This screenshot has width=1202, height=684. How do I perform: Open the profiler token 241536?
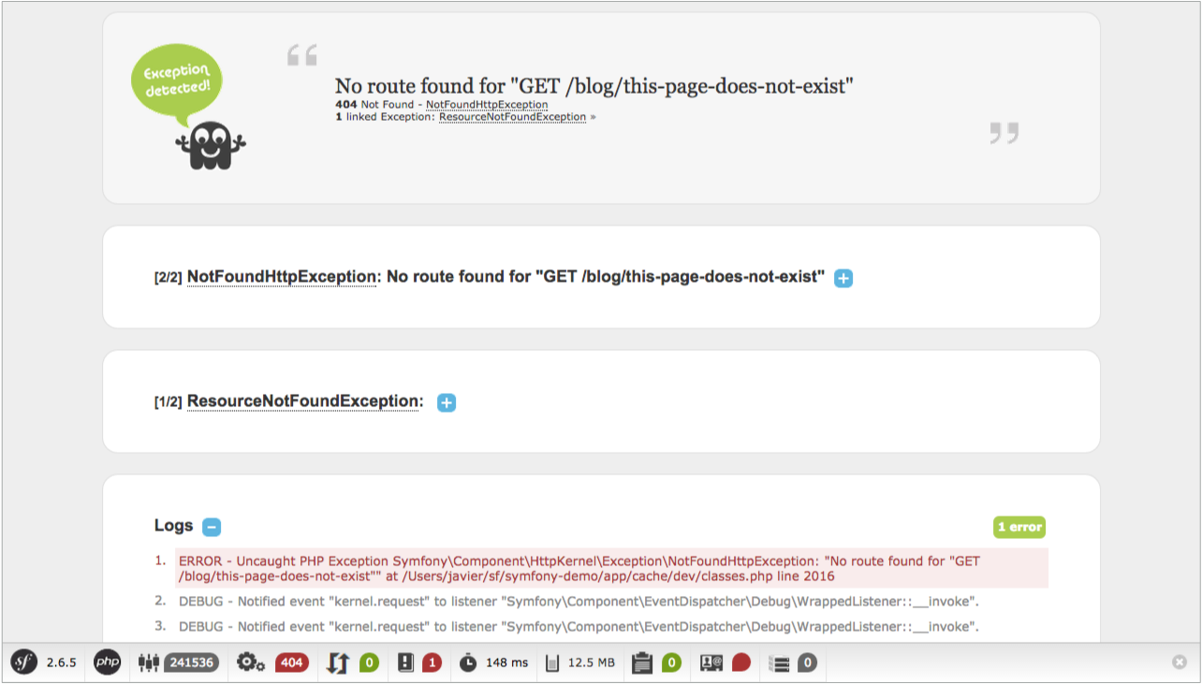[191, 662]
